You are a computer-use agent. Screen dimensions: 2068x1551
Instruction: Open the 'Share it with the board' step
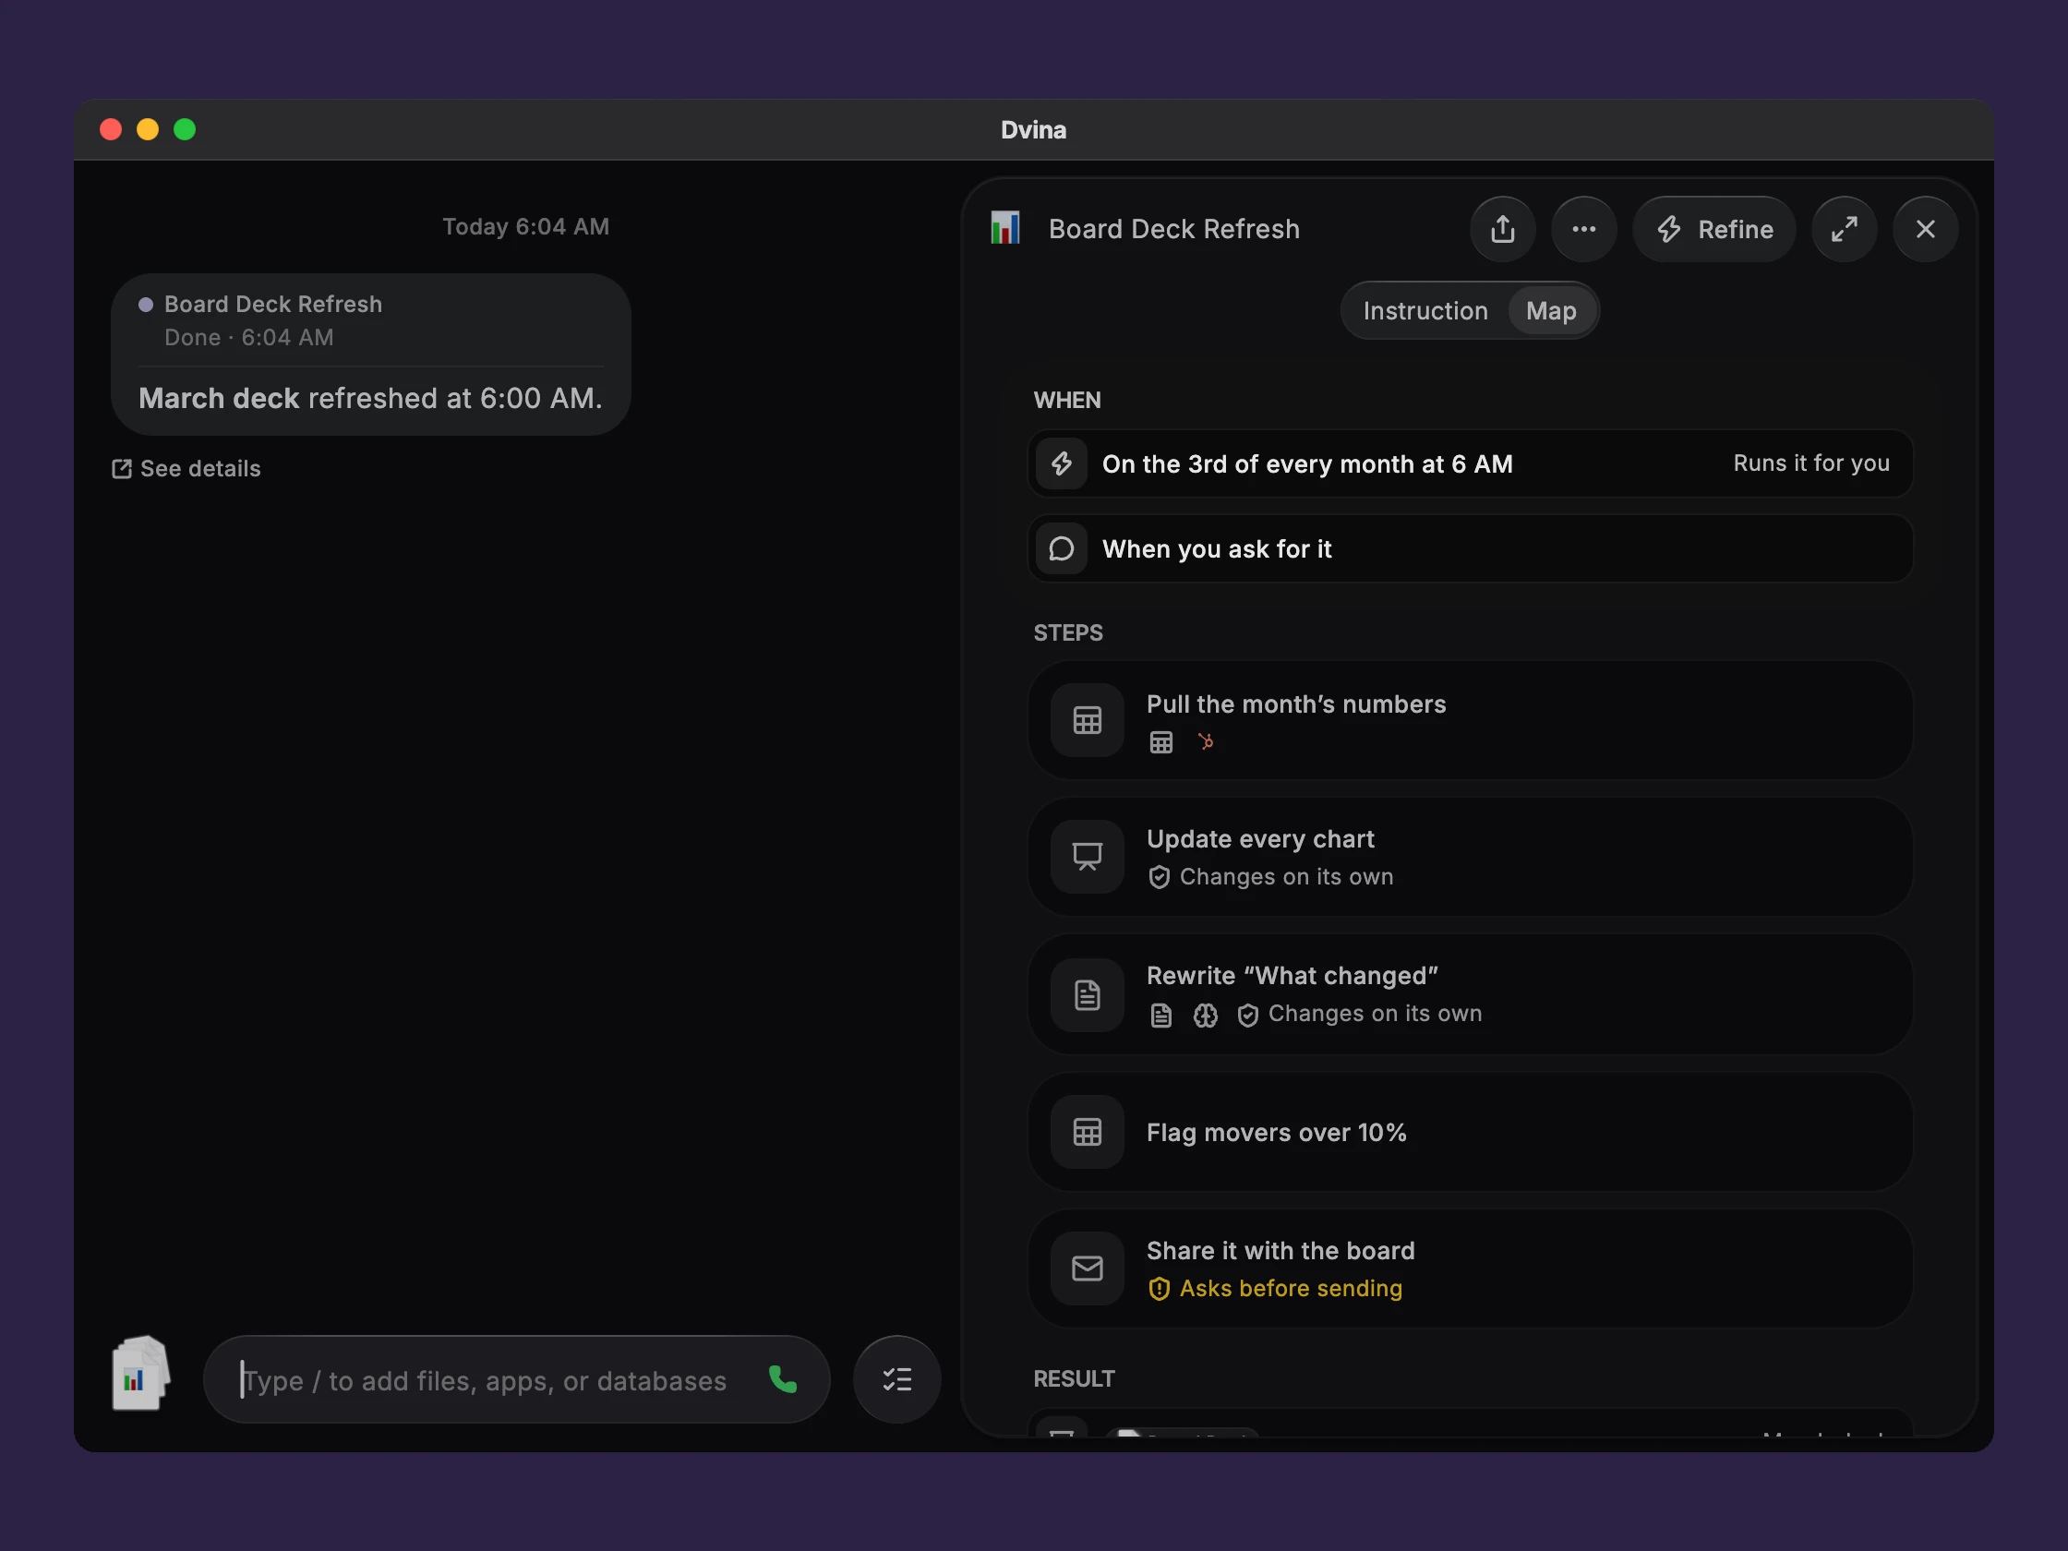[1470, 1268]
